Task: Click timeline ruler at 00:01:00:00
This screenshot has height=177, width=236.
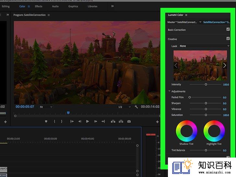Action: [124, 139]
